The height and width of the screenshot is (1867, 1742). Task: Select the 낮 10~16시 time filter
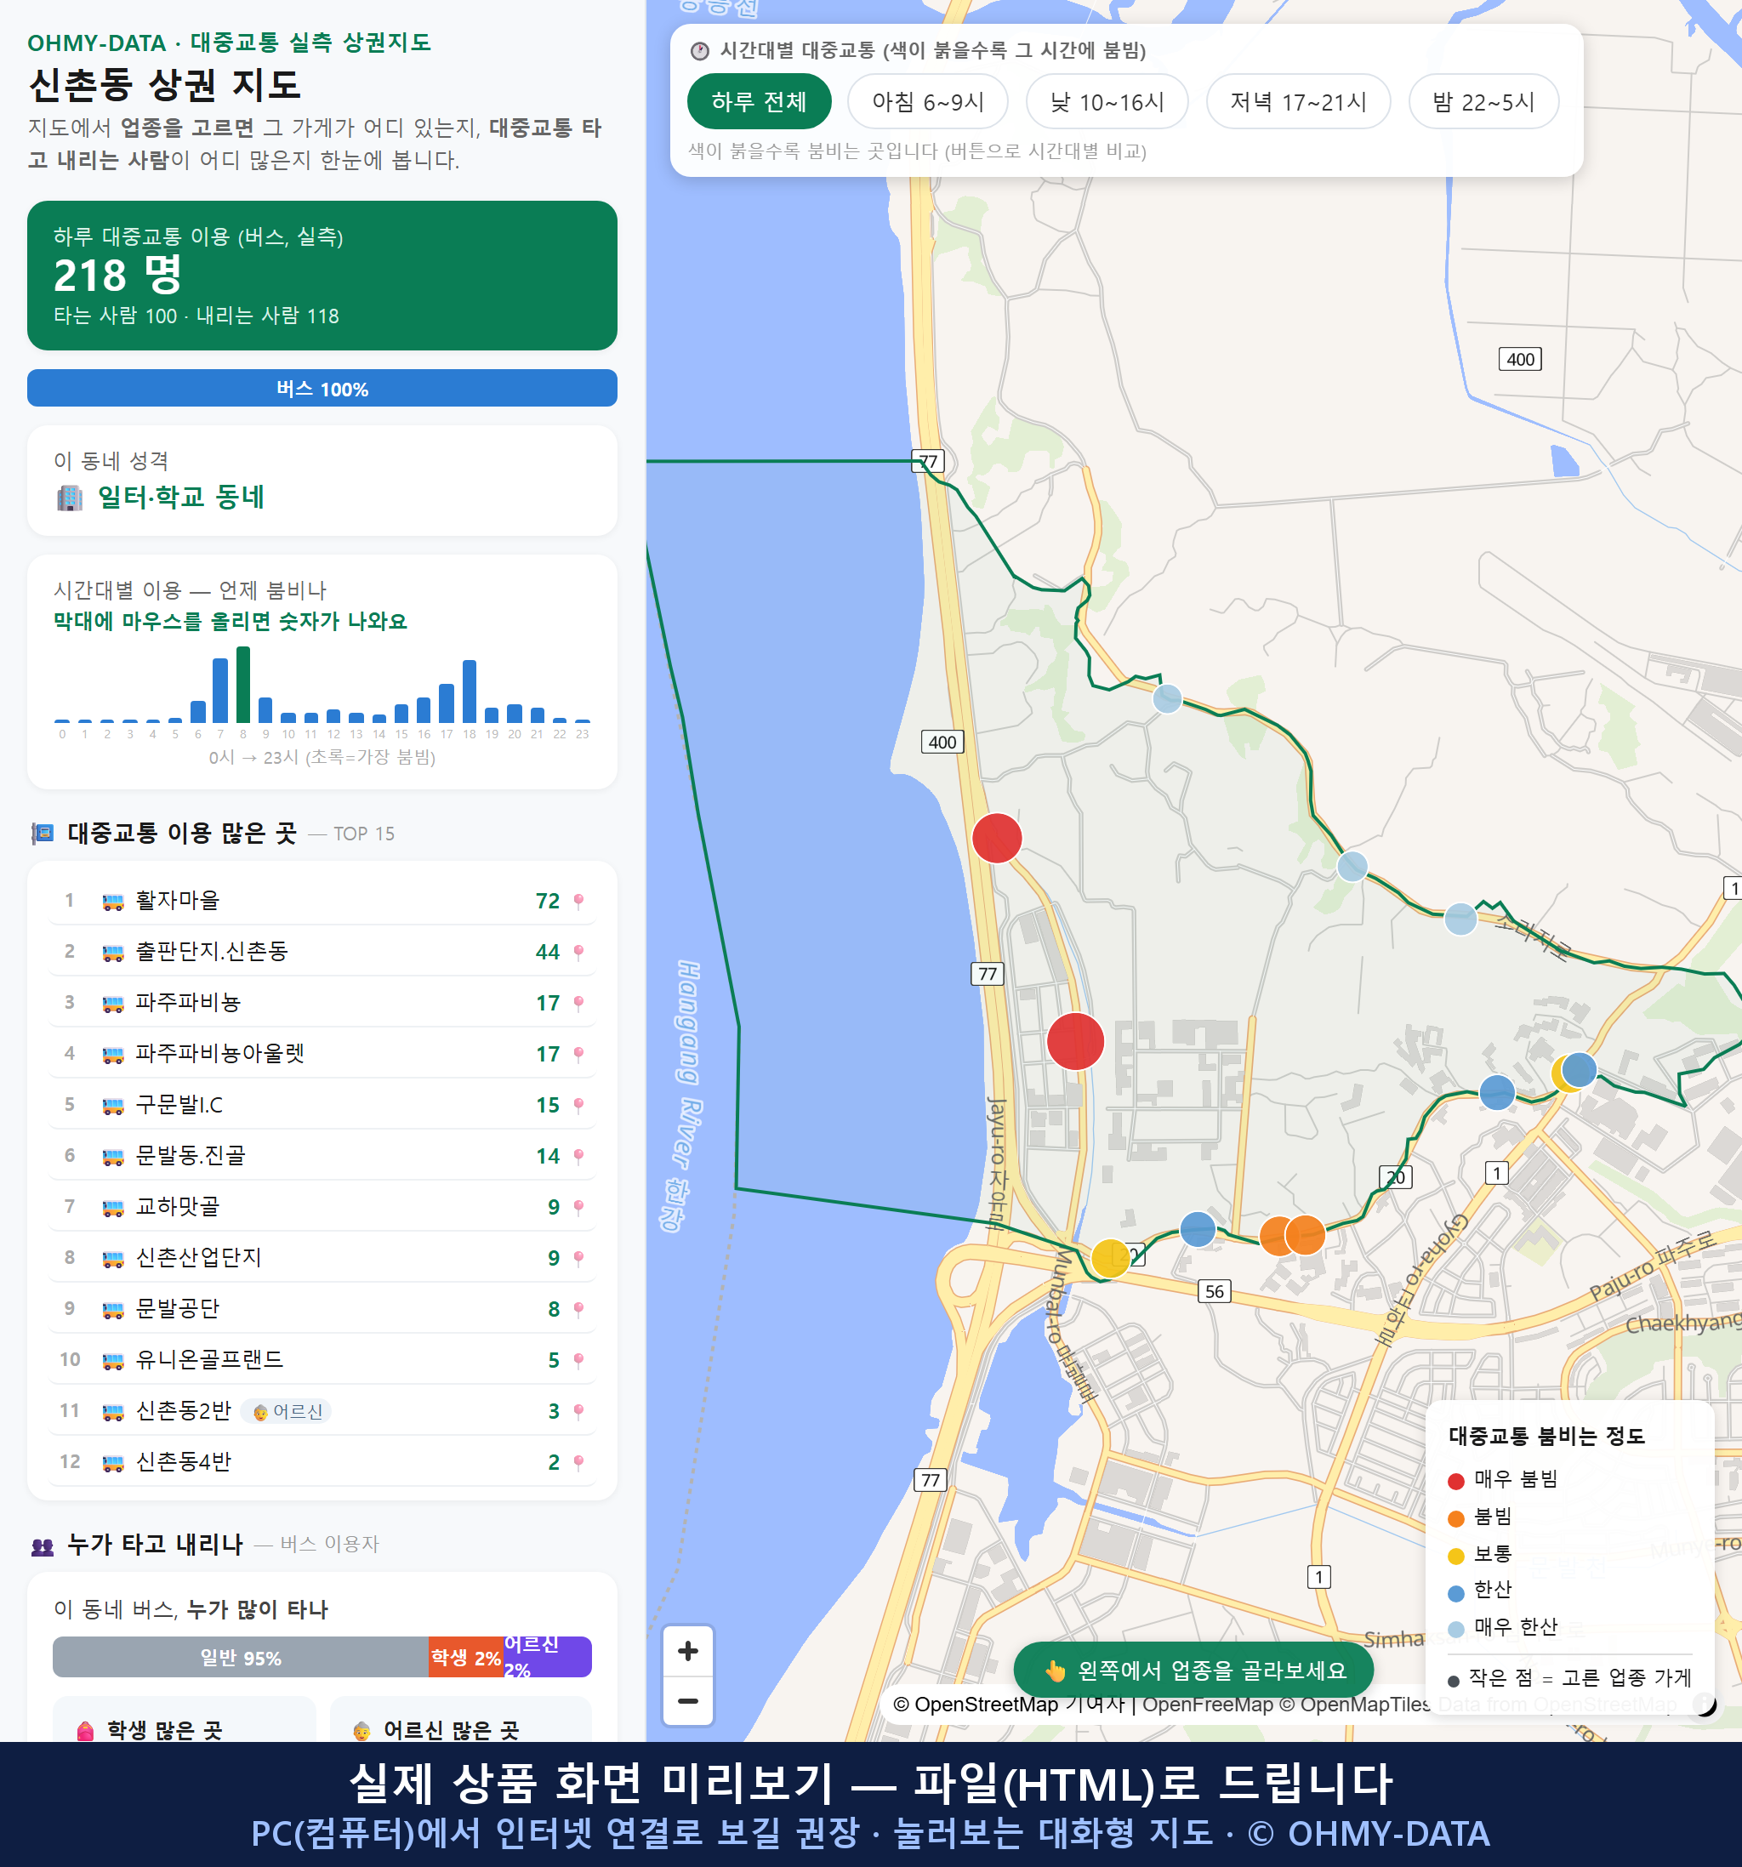(x=1107, y=101)
